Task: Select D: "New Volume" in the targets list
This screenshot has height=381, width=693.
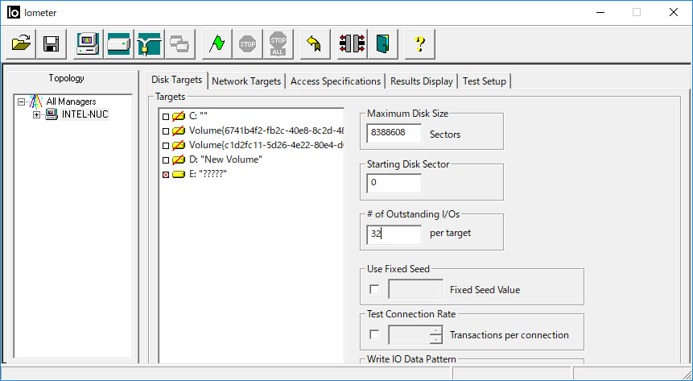Action: (x=225, y=159)
